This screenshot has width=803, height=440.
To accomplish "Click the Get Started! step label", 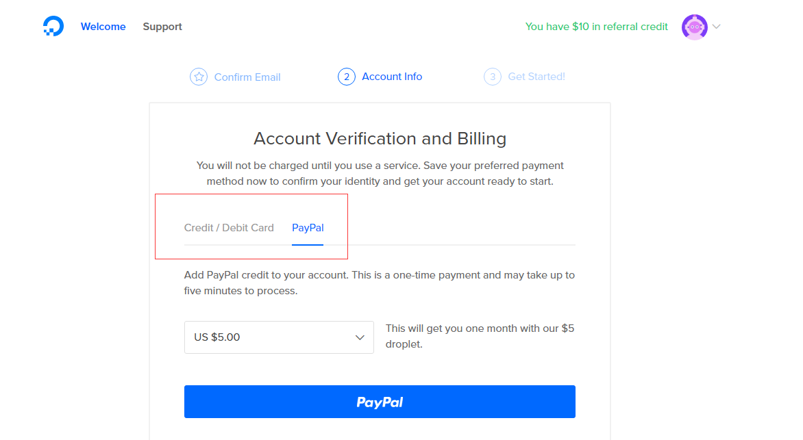I will (x=536, y=77).
